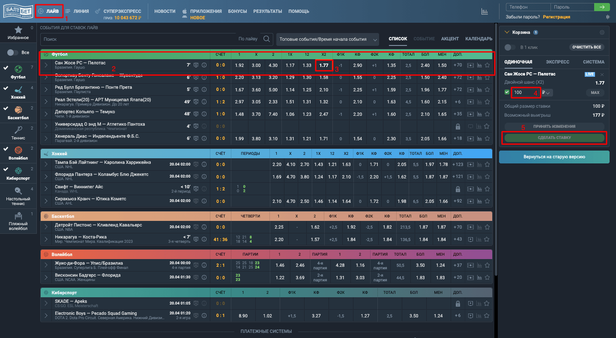Check Теннис in the sports sidebar
This screenshot has height=338, width=616.
[18, 132]
